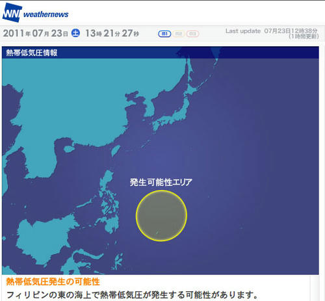Click the orange 熱帯低気圧発生の可能性 heading
Screen dimensions: 325x301
(x=53, y=281)
